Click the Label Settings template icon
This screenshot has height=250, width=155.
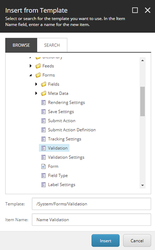click(44, 185)
